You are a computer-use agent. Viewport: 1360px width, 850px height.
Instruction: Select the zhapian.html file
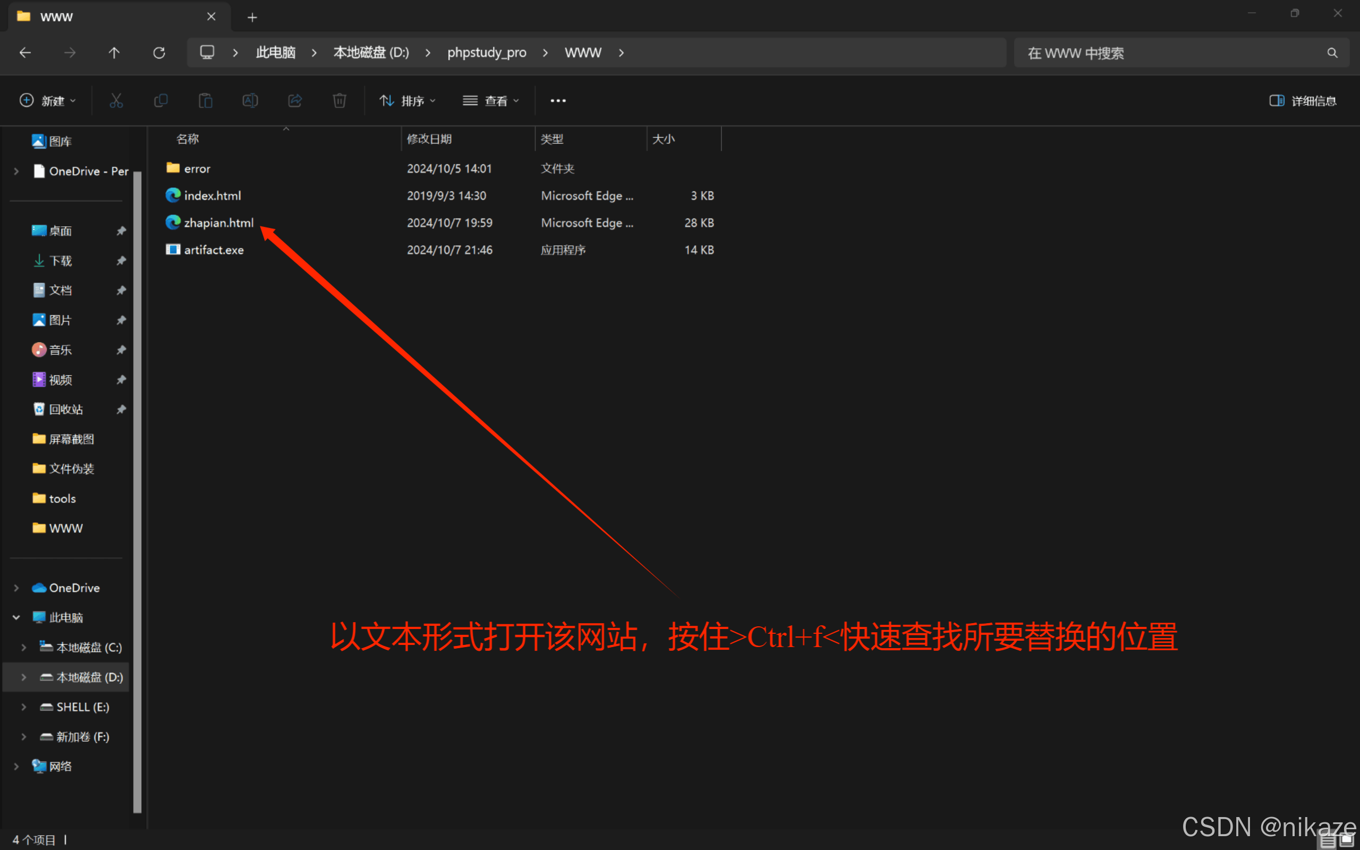click(219, 223)
